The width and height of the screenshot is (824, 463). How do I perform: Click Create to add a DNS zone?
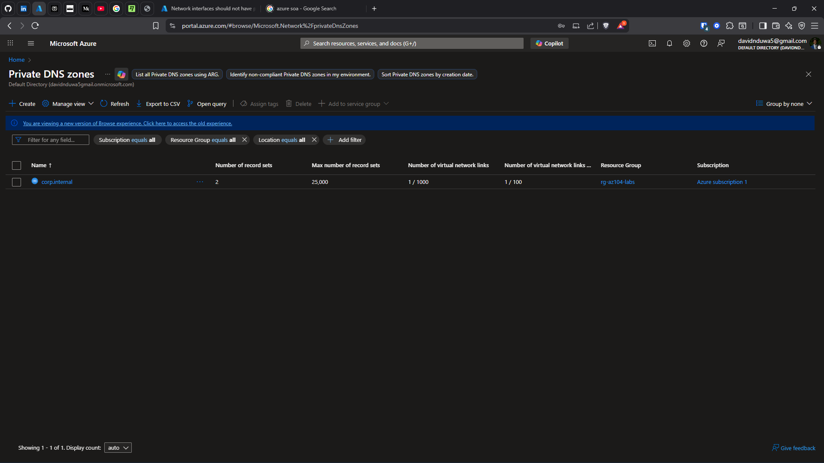22,104
